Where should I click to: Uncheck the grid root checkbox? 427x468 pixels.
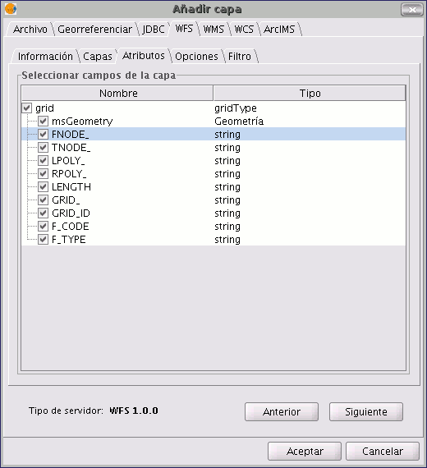26,108
